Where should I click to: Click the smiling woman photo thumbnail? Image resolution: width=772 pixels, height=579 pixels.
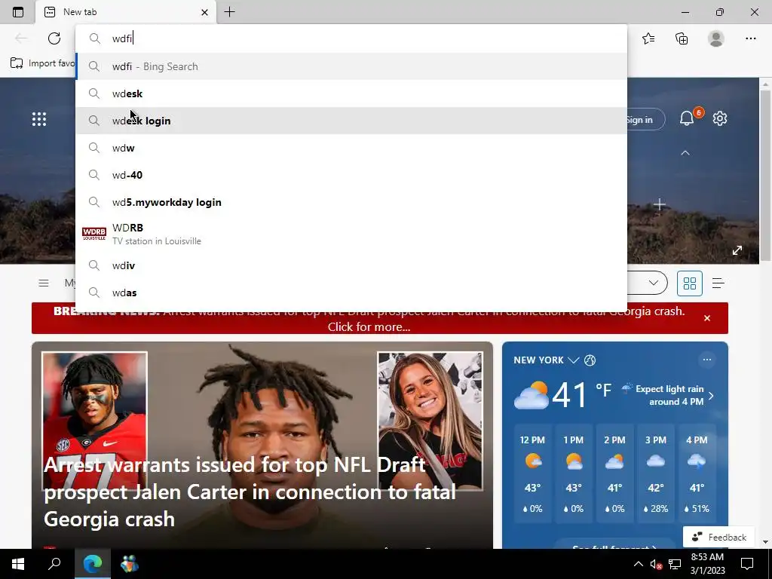[430, 421]
